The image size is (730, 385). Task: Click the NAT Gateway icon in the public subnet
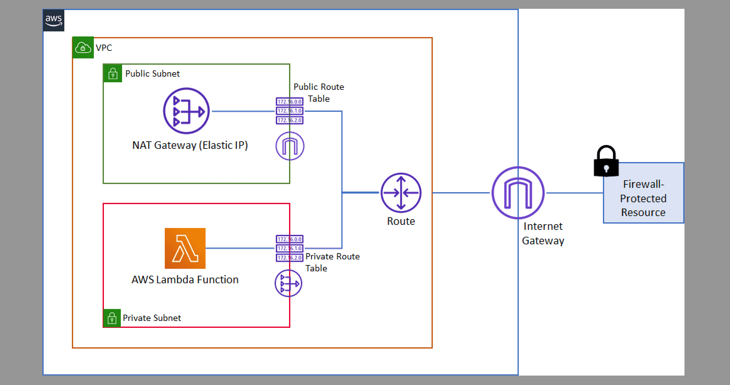(186, 111)
